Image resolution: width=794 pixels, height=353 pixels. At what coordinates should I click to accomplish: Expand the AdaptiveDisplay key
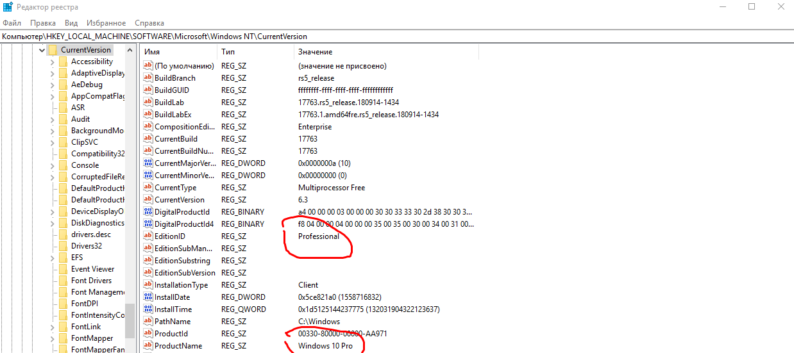point(53,73)
